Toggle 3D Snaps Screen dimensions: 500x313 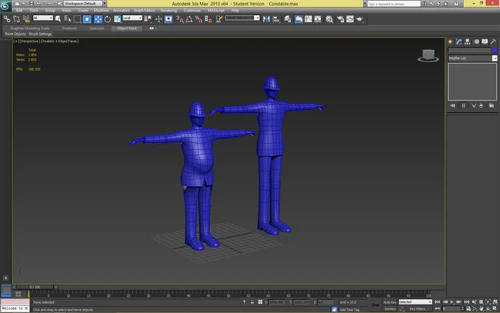[179, 19]
